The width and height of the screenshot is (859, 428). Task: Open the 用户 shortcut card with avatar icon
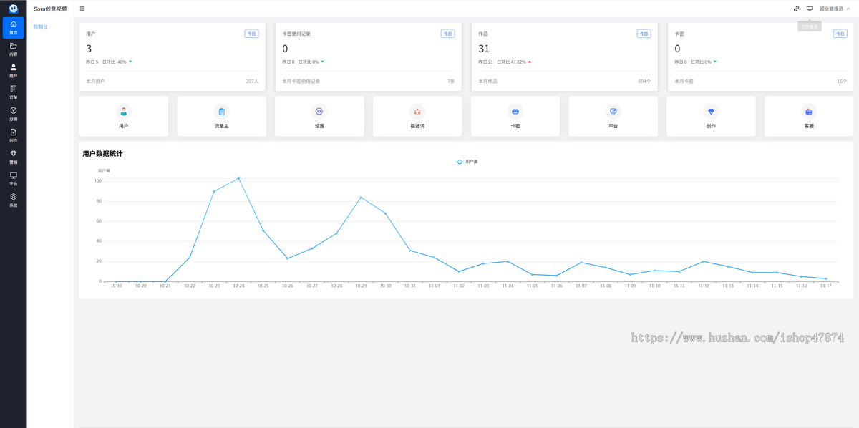[124, 117]
